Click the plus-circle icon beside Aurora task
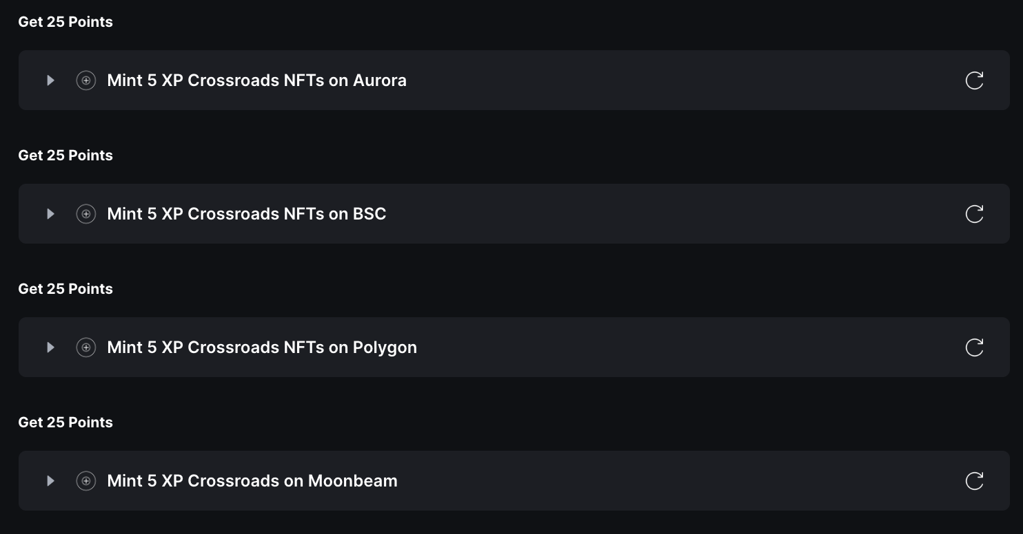 (86, 81)
